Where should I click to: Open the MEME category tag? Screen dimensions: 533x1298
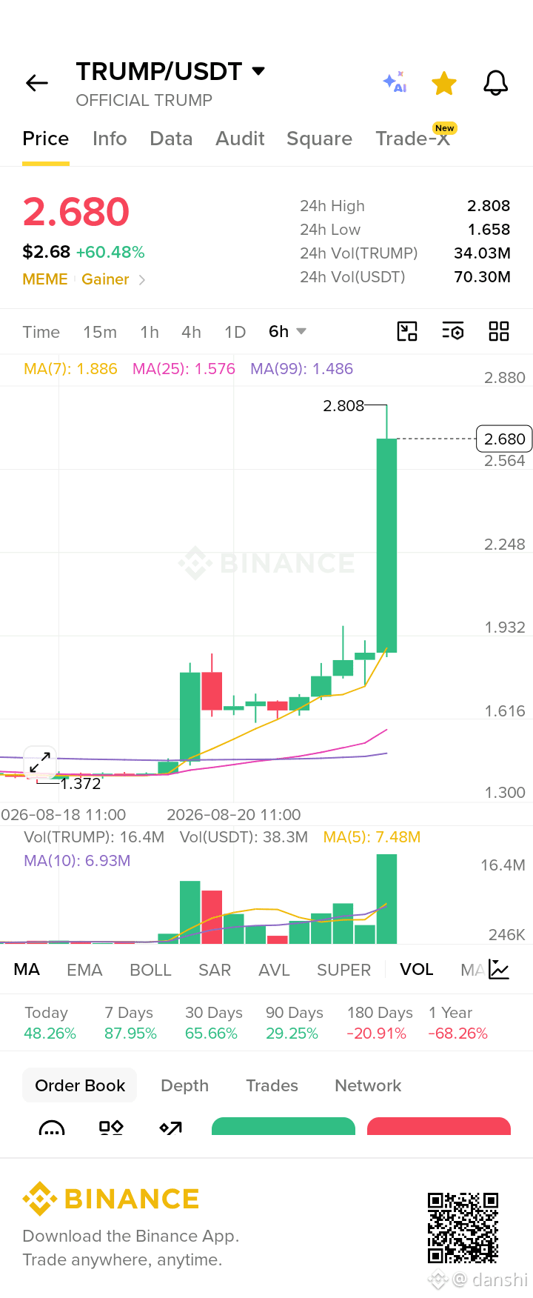(x=45, y=279)
